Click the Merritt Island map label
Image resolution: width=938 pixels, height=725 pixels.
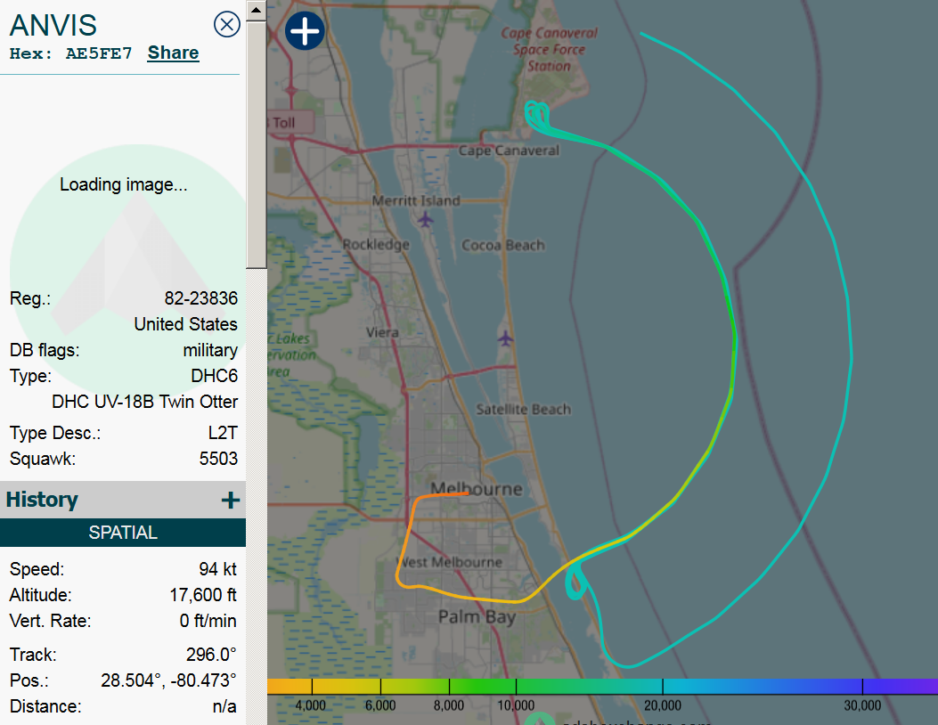[416, 200]
